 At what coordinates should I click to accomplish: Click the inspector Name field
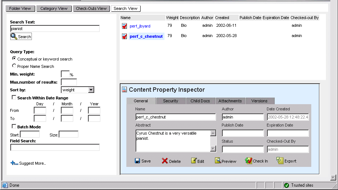click(176, 117)
